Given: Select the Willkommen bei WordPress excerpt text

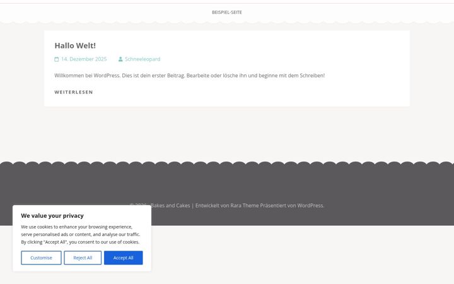Looking at the screenshot, I should pos(190,75).
